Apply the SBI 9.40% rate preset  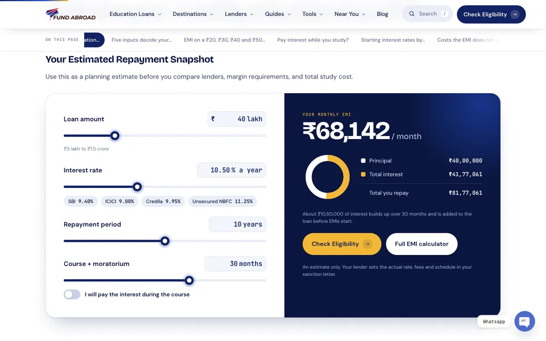coord(81,201)
